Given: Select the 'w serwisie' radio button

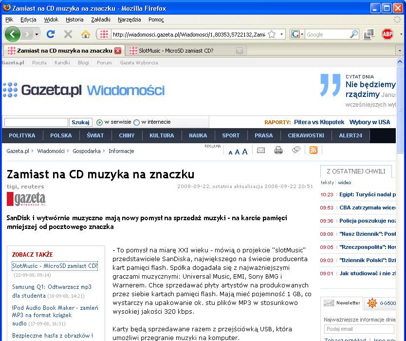Looking at the screenshot, I should pyautogui.click(x=99, y=122).
